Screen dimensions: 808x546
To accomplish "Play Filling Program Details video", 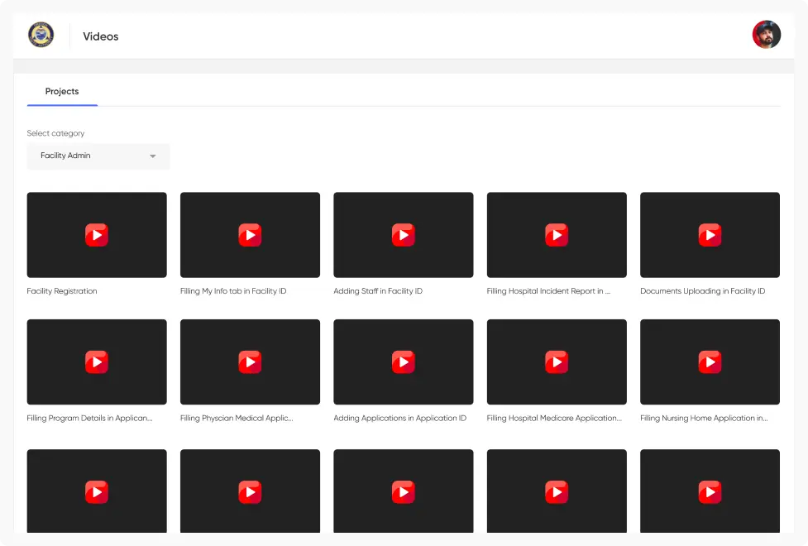I will (x=97, y=362).
